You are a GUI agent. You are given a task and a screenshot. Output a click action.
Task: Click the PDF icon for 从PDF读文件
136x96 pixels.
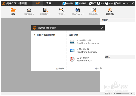pyautogui.click(x=72, y=59)
